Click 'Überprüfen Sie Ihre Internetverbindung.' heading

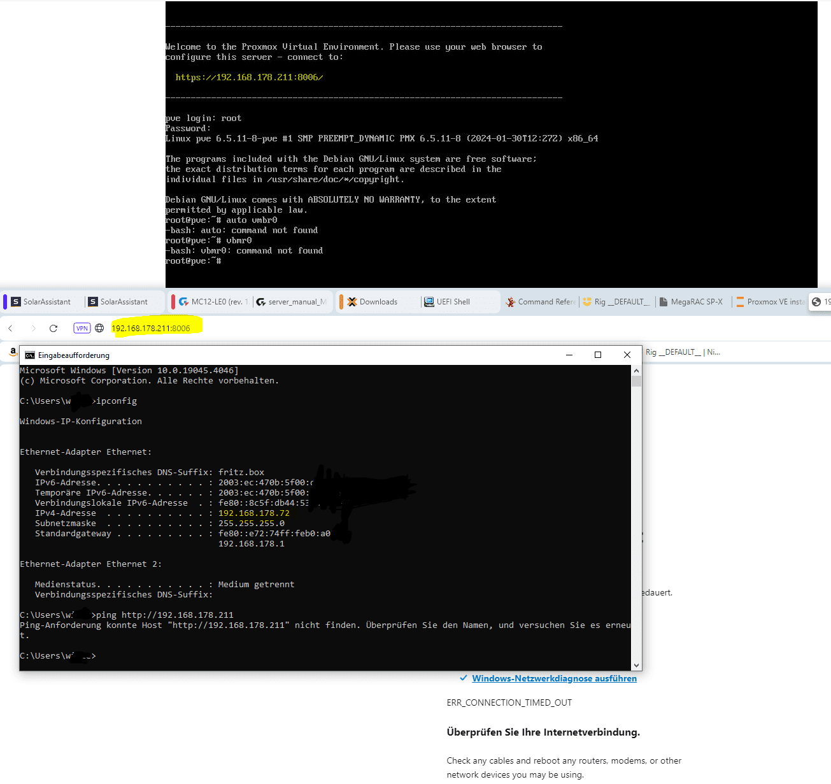pyautogui.click(x=543, y=732)
